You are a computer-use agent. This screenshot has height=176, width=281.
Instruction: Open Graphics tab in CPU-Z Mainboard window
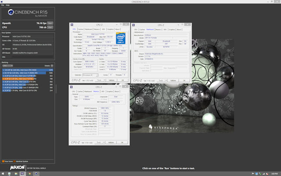click(172, 29)
